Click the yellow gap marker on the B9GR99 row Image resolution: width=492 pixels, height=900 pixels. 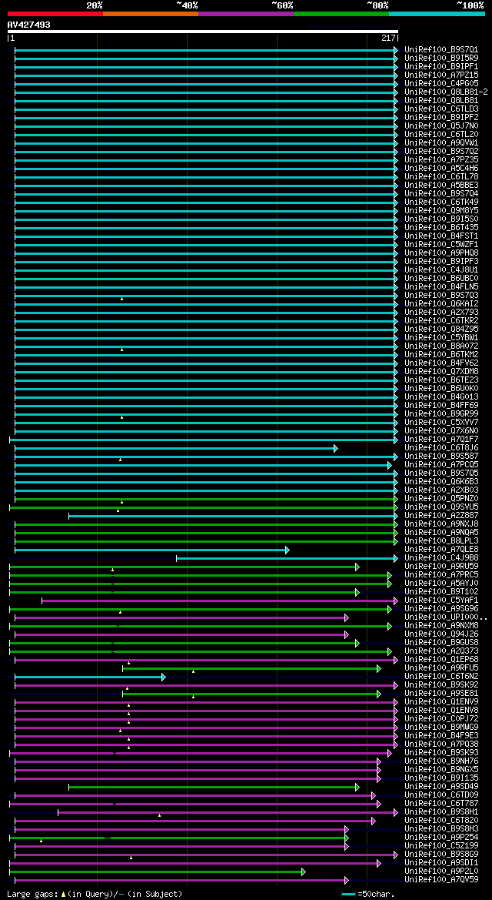121,417
